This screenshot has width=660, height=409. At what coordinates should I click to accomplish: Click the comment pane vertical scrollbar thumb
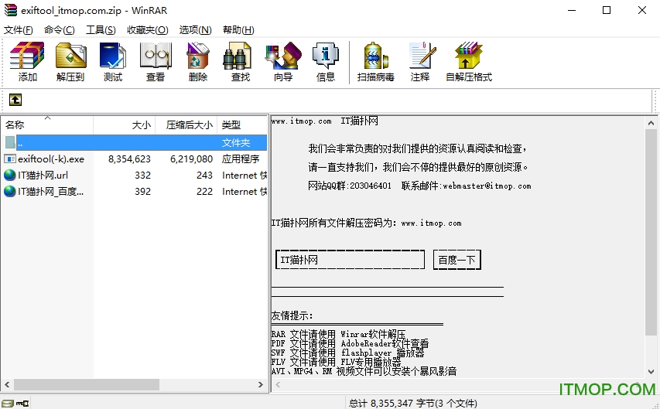(651, 232)
